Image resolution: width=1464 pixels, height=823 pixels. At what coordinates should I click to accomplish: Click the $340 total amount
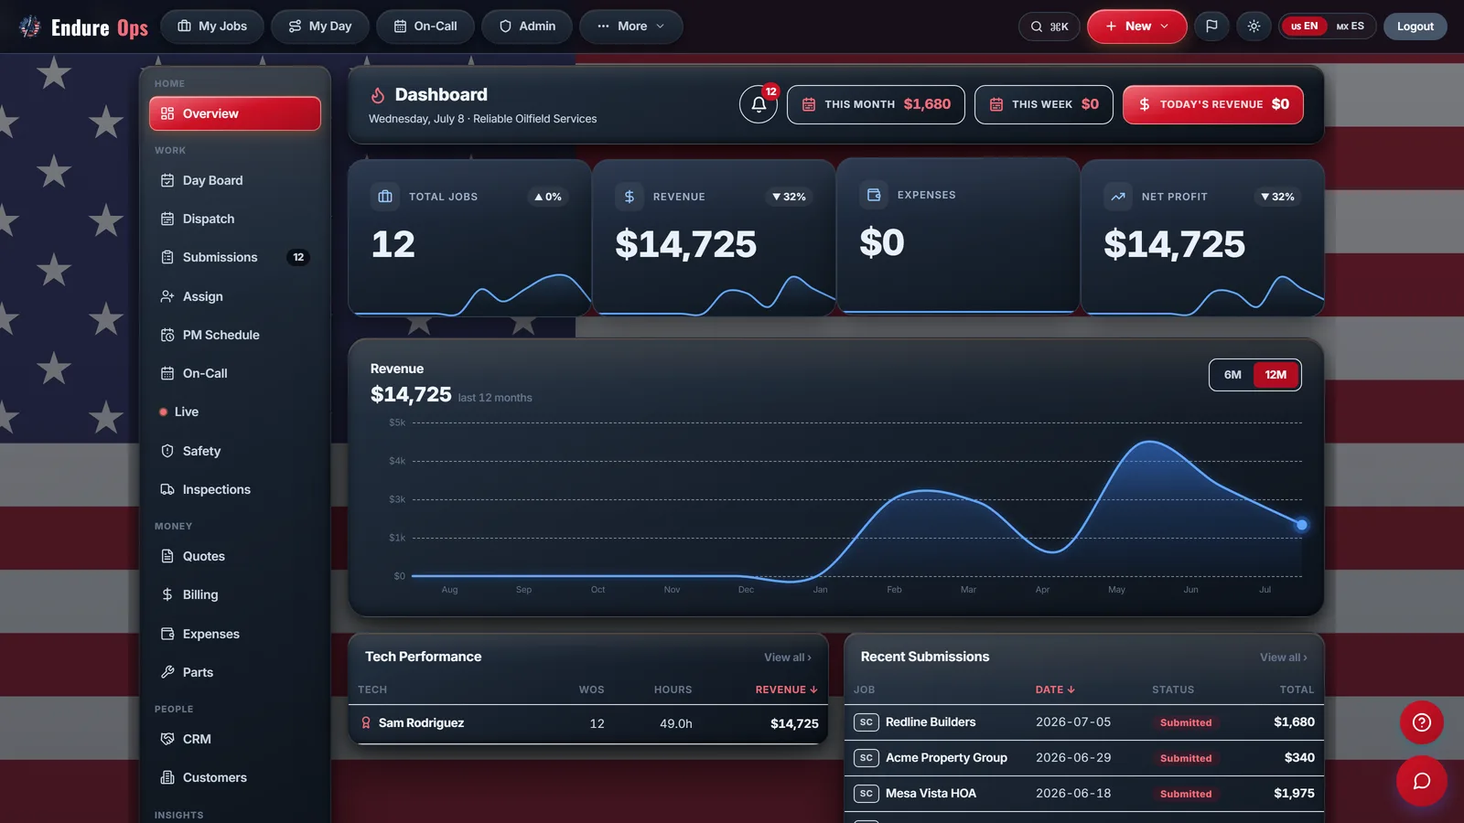[1299, 758]
